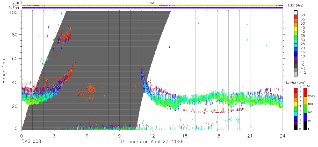The image size is (318, 147).
Task: Click the 40 tick on Range Gate axis
Action: click(x=15, y=82)
